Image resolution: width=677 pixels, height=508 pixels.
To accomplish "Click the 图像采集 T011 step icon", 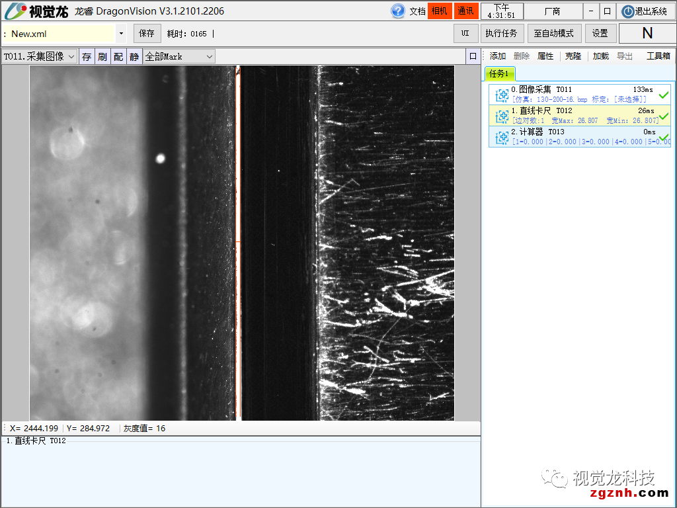I will coord(502,95).
